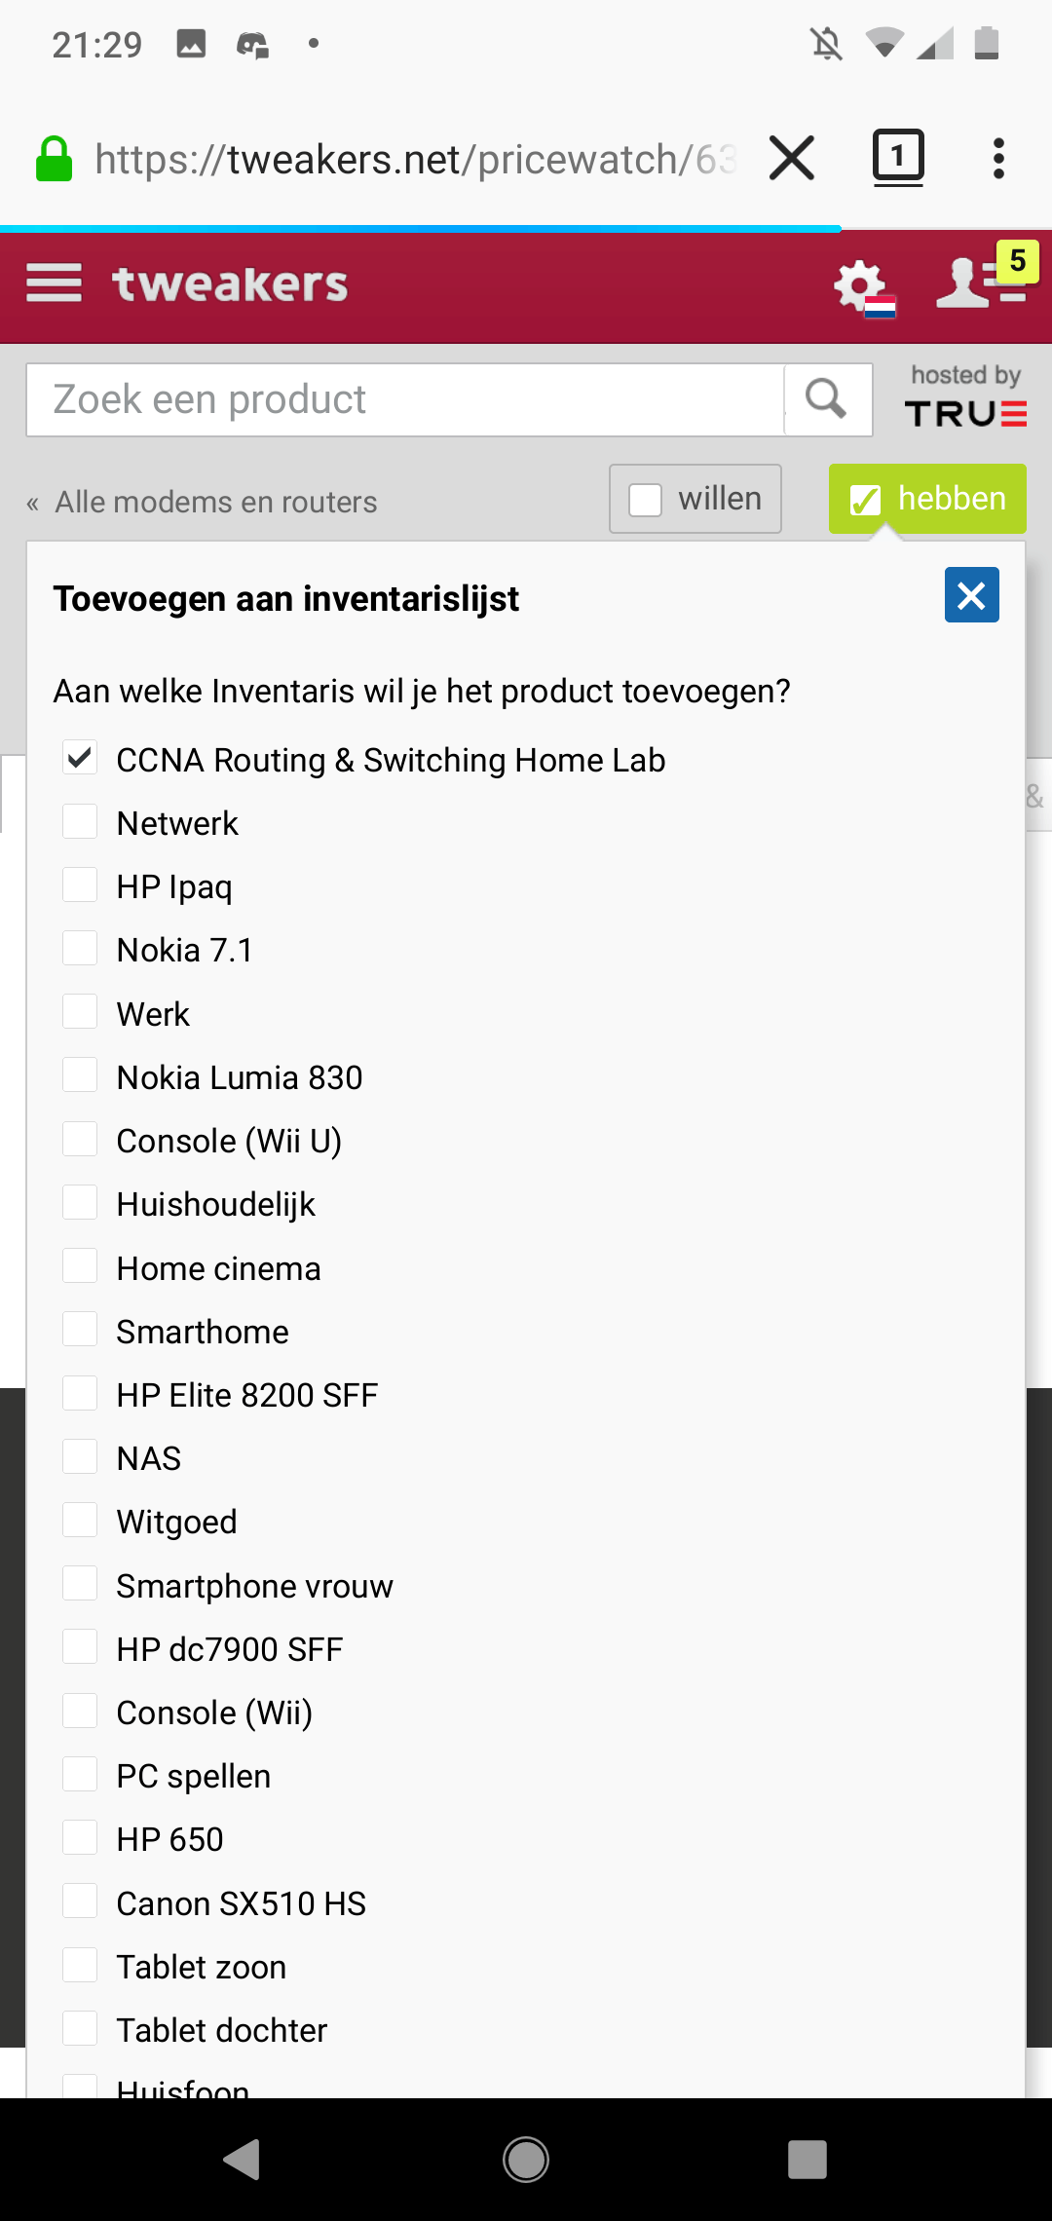This screenshot has width=1052, height=2221.
Task: Check the Netwerk inventory checkbox
Action: (80, 822)
